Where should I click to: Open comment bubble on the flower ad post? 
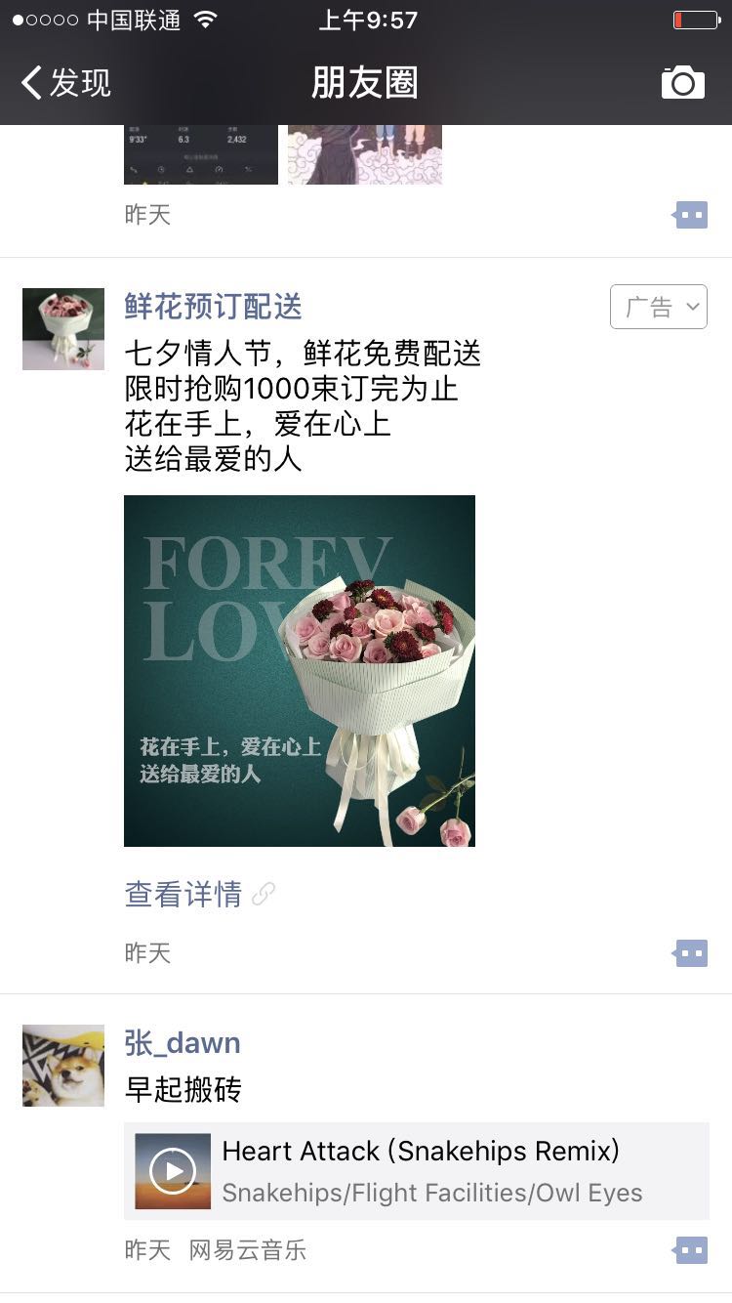(690, 952)
